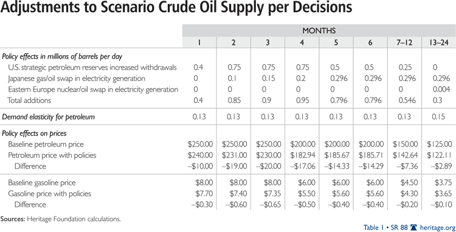Click the Total additions row label
The image size is (456, 232).
click(29, 101)
